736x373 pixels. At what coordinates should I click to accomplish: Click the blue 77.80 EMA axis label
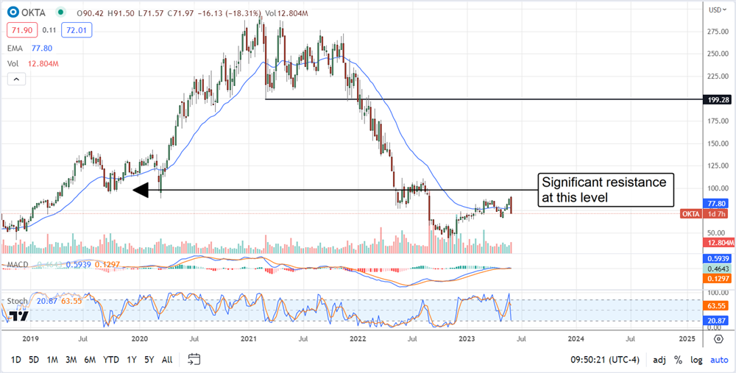point(718,204)
